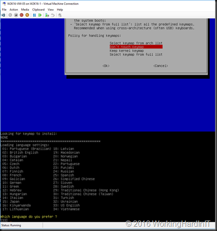
Task: Pause the virtual machine
Action: click(x=34, y=15)
